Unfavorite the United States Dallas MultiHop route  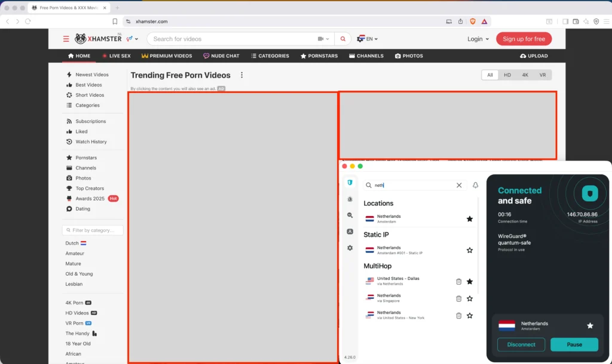coord(470,280)
